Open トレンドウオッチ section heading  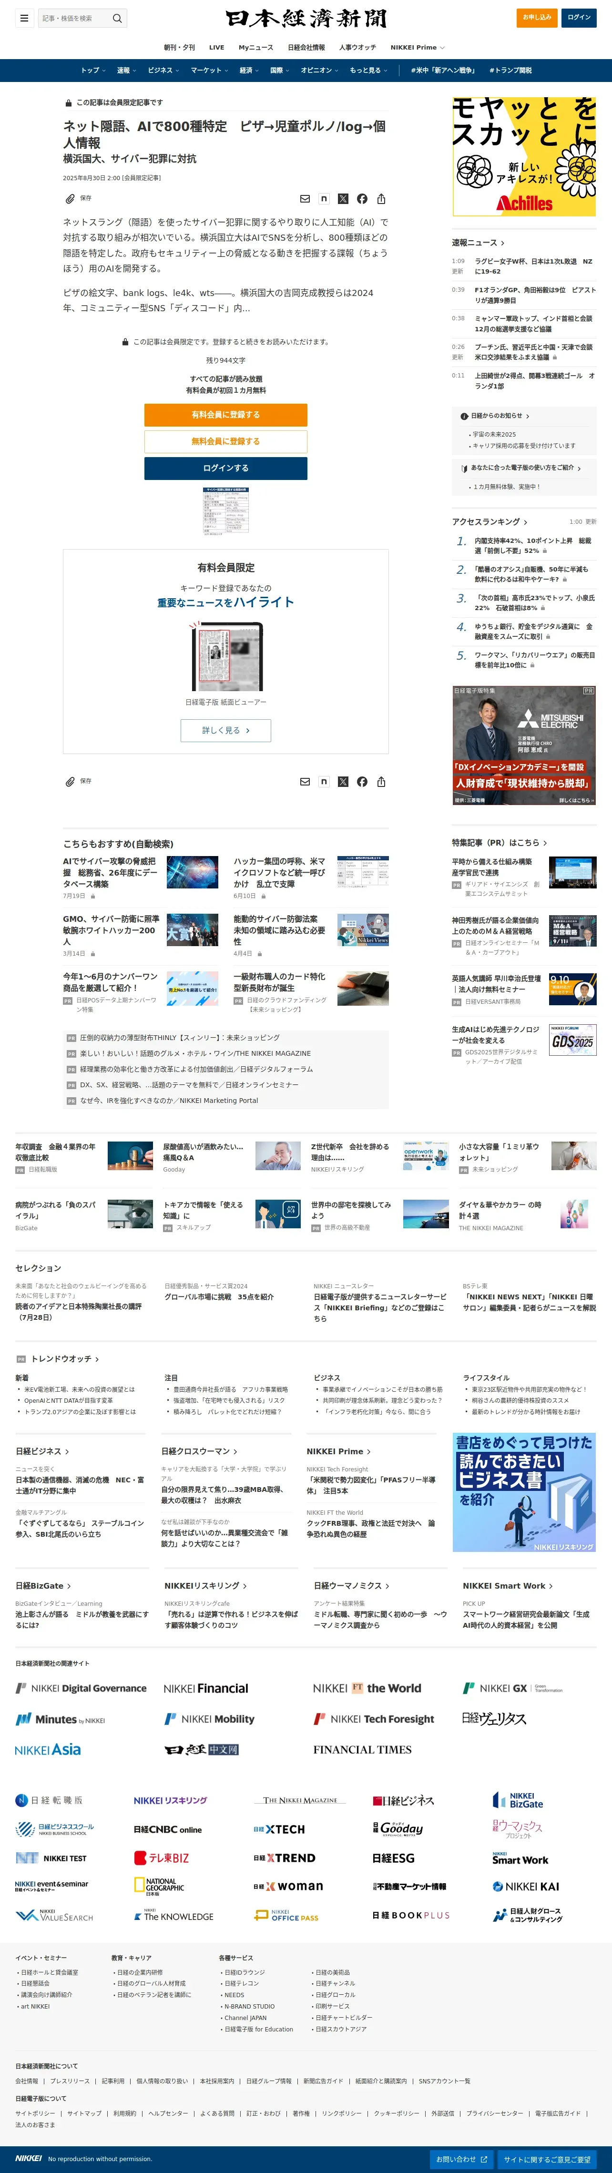point(64,1359)
